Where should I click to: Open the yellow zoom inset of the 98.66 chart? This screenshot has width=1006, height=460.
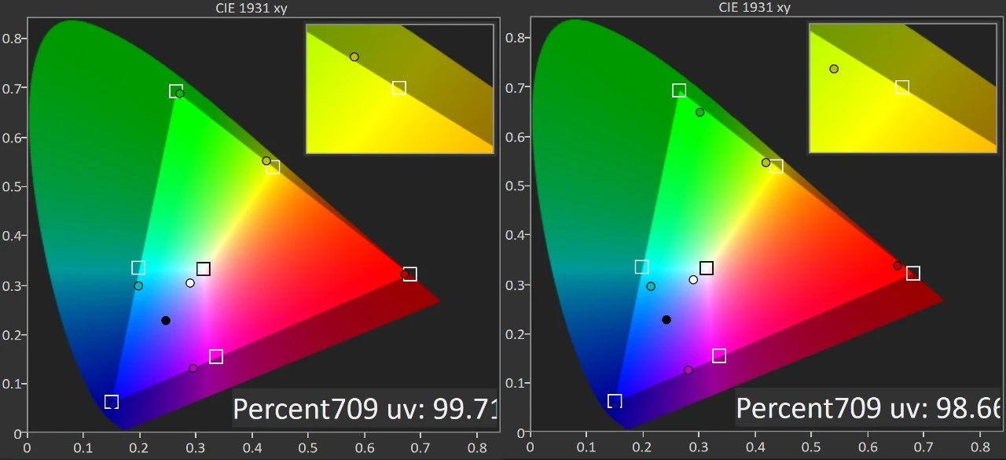[x=903, y=88]
